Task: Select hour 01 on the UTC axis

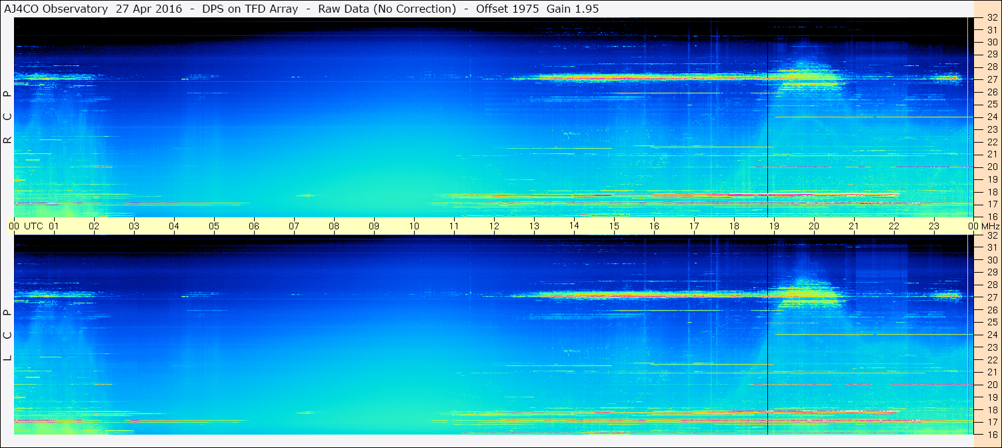Action: 54,226
